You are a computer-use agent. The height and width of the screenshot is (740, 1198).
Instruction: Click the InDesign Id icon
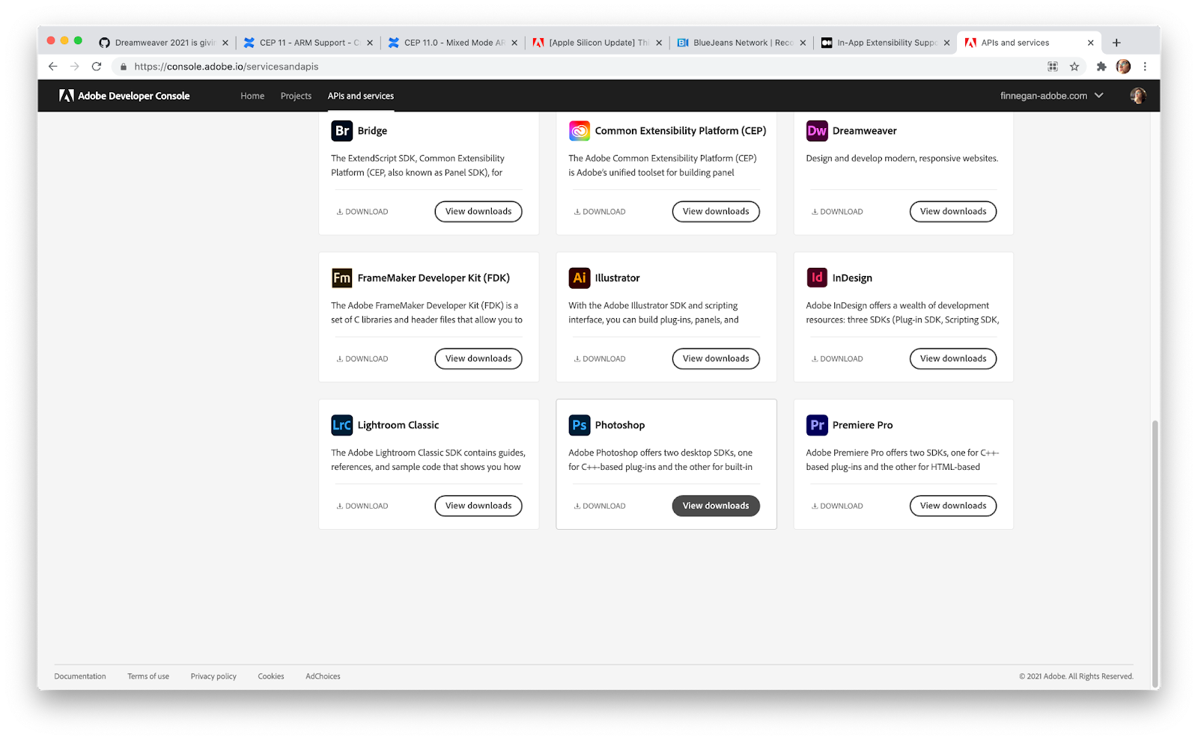pyautogui.click(x=817, y=278)
